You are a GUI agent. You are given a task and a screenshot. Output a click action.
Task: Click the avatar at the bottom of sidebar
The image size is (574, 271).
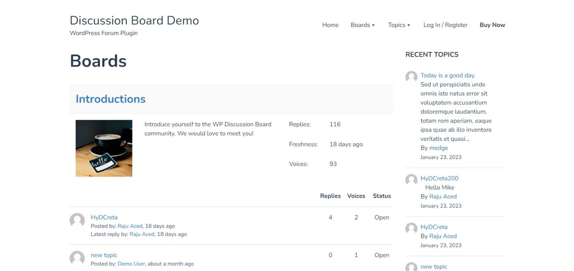pyautogui.click(x=411, y=267)
